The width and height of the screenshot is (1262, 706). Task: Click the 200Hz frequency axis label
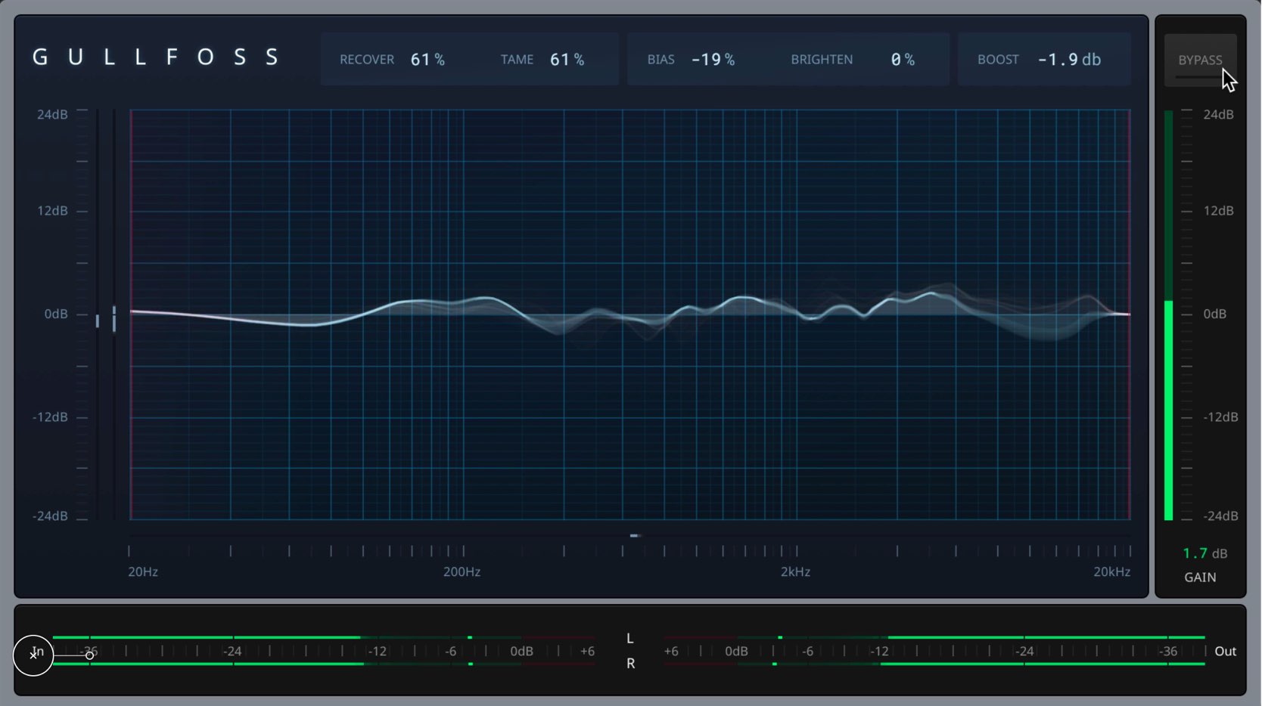click(x=462, y=572)
